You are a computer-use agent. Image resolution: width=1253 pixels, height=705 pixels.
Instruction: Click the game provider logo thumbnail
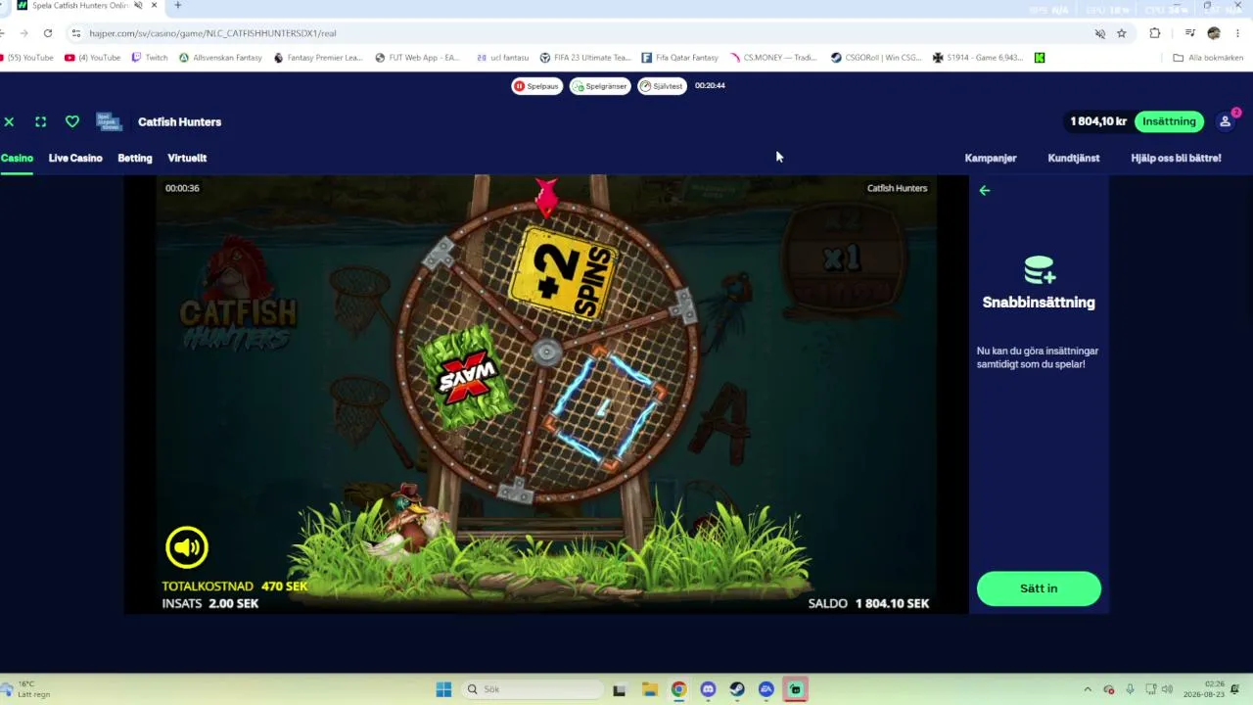[x=109, y=121]
